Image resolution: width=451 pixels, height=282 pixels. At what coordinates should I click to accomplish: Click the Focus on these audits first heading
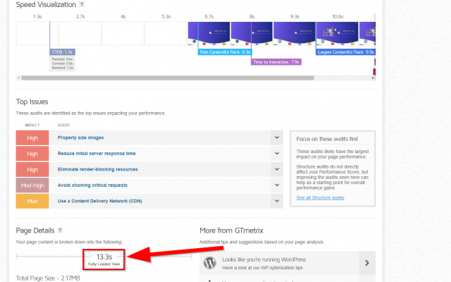click(x=327, y=139)
